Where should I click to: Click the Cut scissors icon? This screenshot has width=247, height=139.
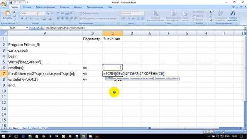(x=14, y=12)
